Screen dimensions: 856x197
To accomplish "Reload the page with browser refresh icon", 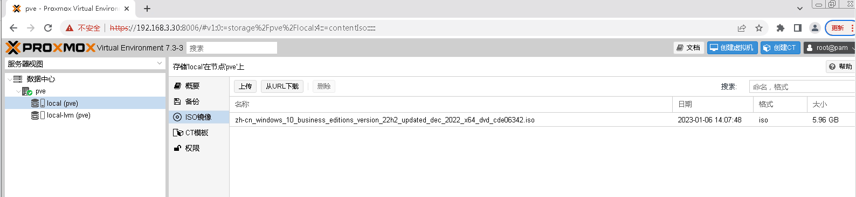I will (x=48, y=28).
